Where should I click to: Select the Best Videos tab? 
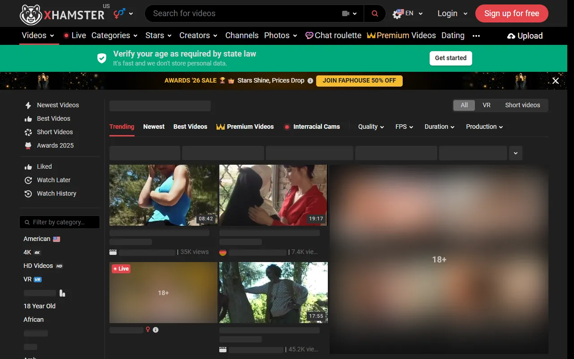coord(190,127)
